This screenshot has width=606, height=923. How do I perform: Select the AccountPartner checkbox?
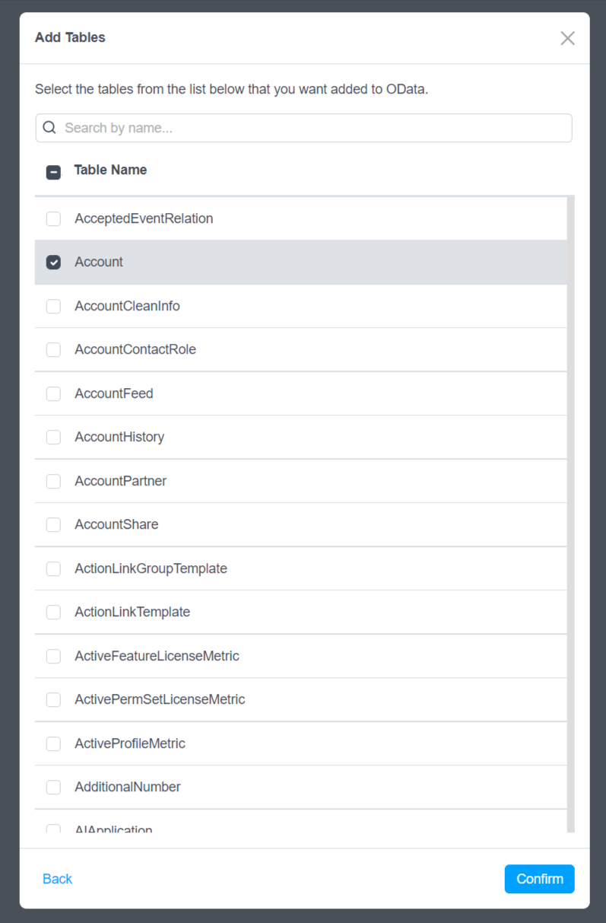click(x=53, y=482)
